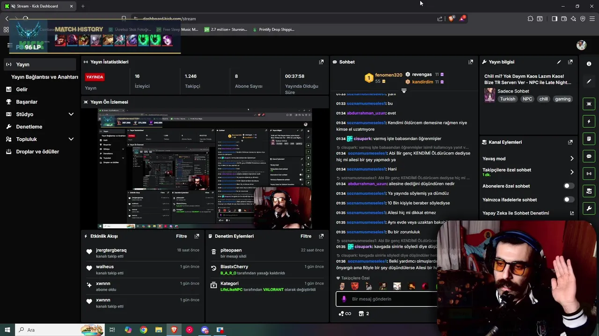Click the purple microphone icon in message box
The width and height of the screenshot is (599, 336).
pos(344,299)
